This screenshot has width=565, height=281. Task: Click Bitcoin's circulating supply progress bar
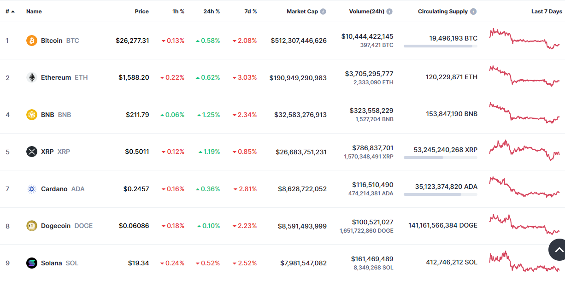pyautogui.click(x=441, y=46)
